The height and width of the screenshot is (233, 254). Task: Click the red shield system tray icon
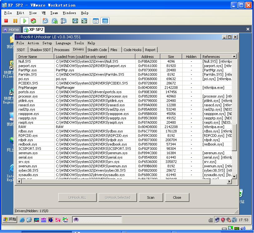pyautogui.click(x=223, y=220)
